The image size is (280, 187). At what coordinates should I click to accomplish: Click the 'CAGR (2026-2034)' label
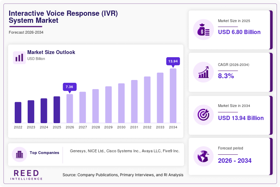point(233,65)
